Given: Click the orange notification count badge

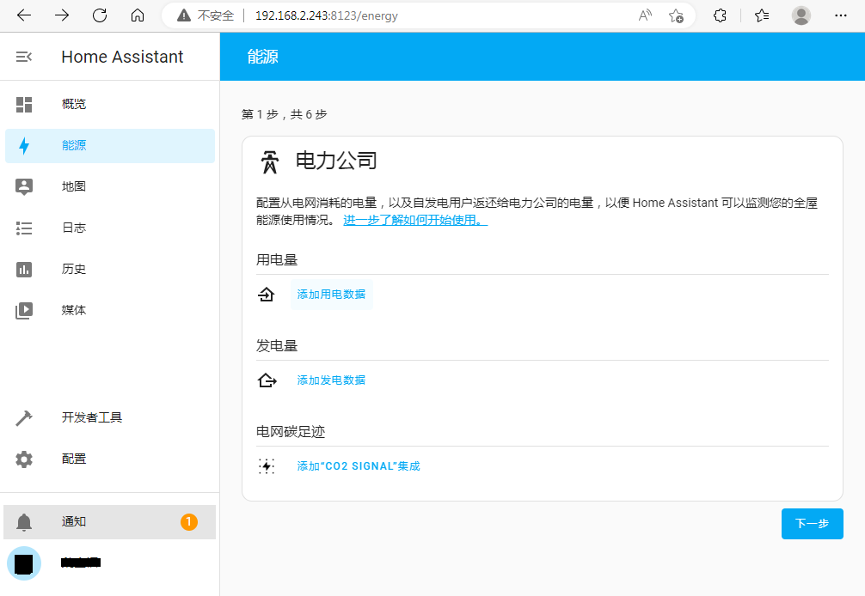Looking at the screenshot, I should point(188,521).
